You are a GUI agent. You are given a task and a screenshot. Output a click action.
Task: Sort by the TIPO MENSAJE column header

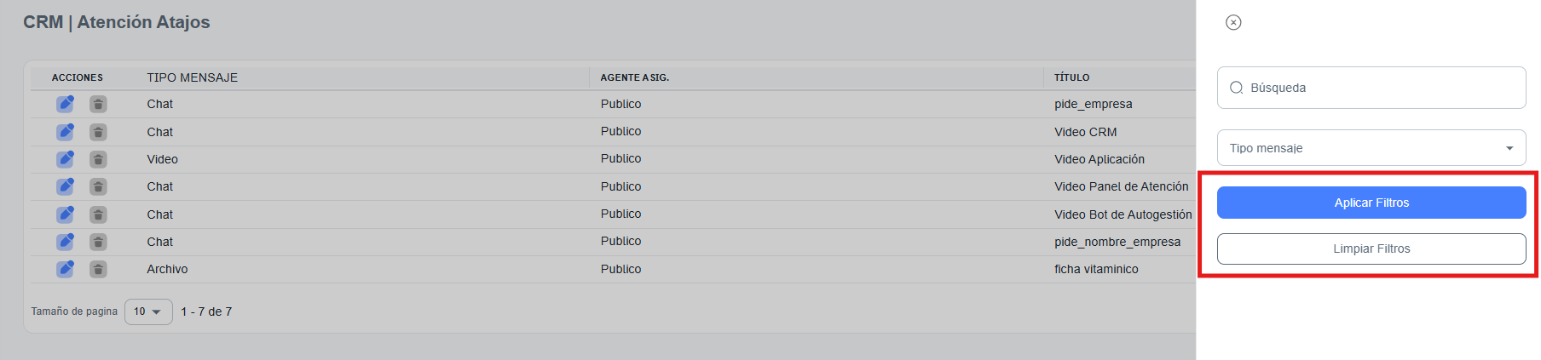pyautogui.click(x=192, y=77)
